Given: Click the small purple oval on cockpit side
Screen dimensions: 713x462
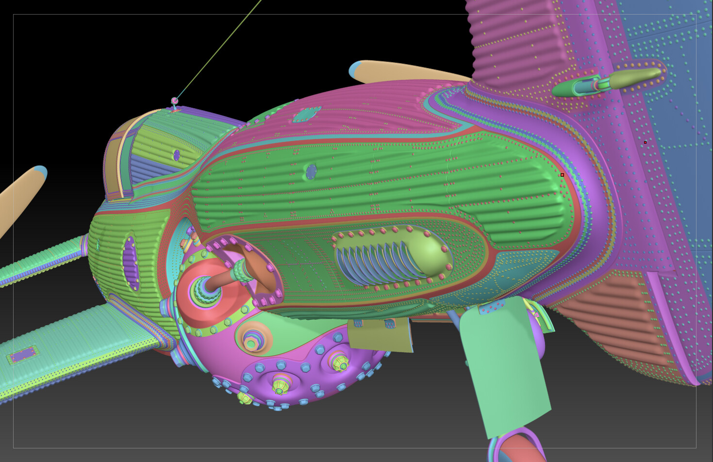Looking at the screenshot, I should point(176,155).
